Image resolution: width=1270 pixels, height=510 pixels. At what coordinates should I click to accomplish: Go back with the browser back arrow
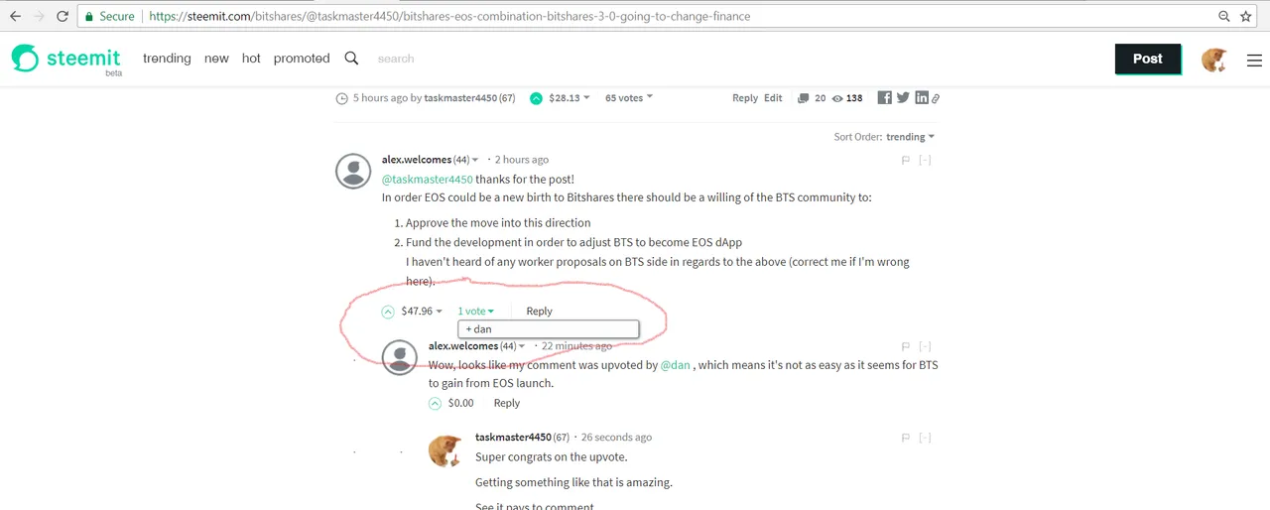pyautogui.click(x=15, y=17)
